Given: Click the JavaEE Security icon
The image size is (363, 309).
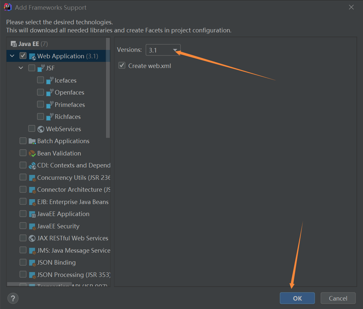Looking at the screenshot, I should tap(32, 226).
